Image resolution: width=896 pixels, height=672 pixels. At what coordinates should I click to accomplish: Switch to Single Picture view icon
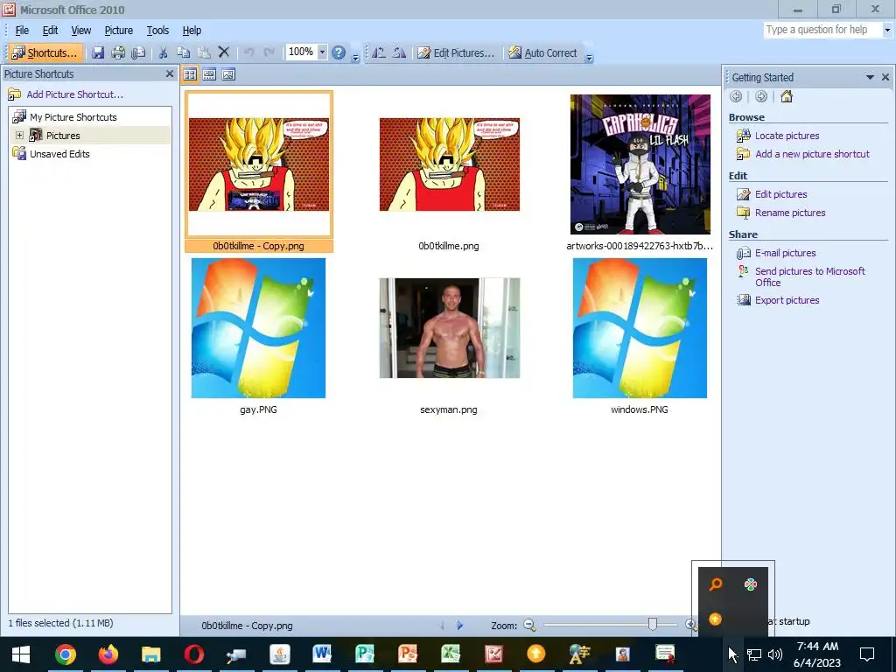pyautogui.click(x=228, y=74)
